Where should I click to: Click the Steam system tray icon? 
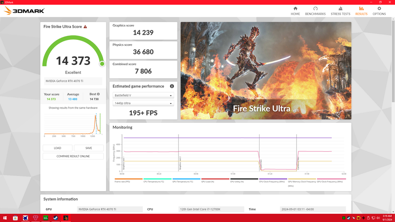[348, 218]
